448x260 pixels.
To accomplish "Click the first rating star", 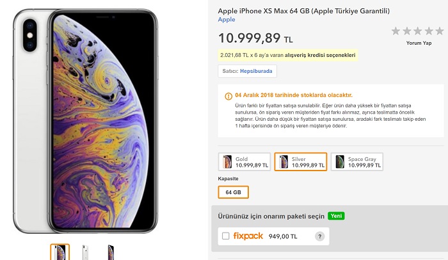I will click(396, 31).
